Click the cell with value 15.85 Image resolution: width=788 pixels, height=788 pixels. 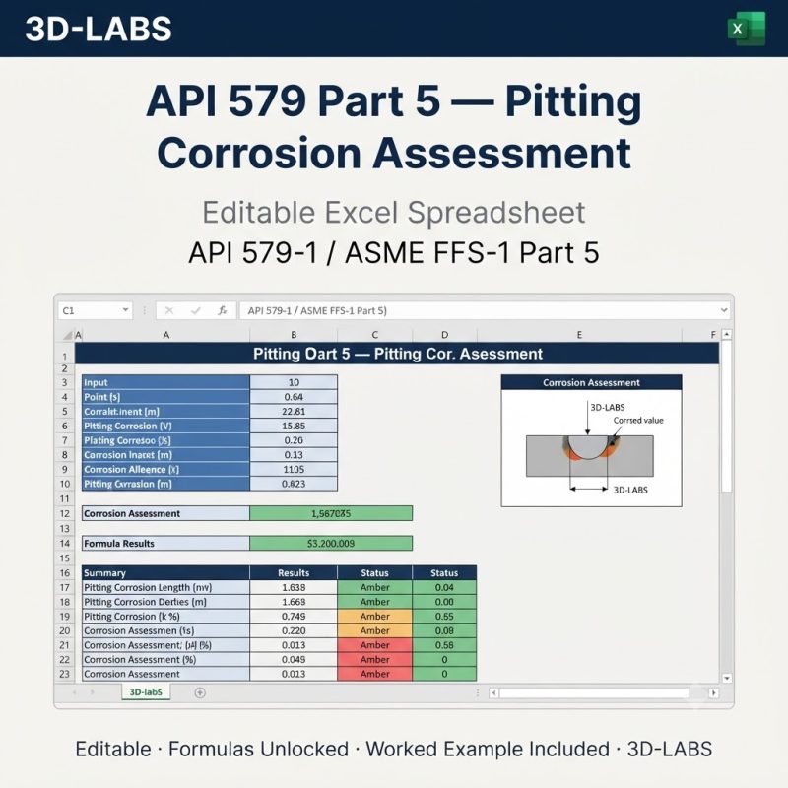click(x=294, y=426)
